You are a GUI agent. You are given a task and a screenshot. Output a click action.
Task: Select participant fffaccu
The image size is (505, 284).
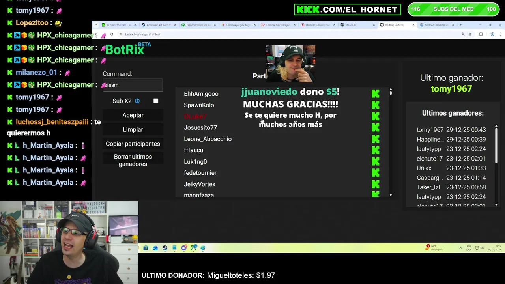click(193, 150)
